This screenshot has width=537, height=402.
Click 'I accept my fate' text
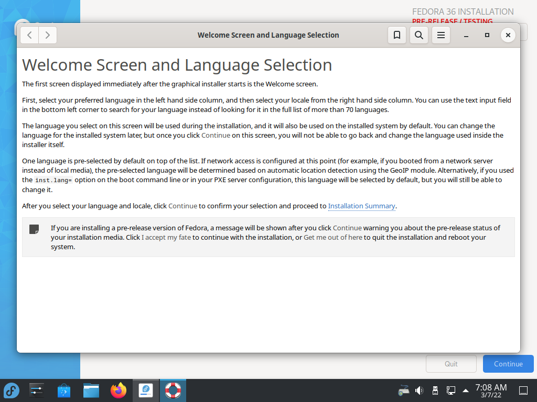point(166,237)
